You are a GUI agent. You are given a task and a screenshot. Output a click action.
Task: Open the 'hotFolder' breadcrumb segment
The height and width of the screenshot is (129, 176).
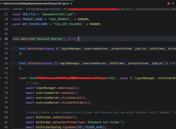[18, 9]
